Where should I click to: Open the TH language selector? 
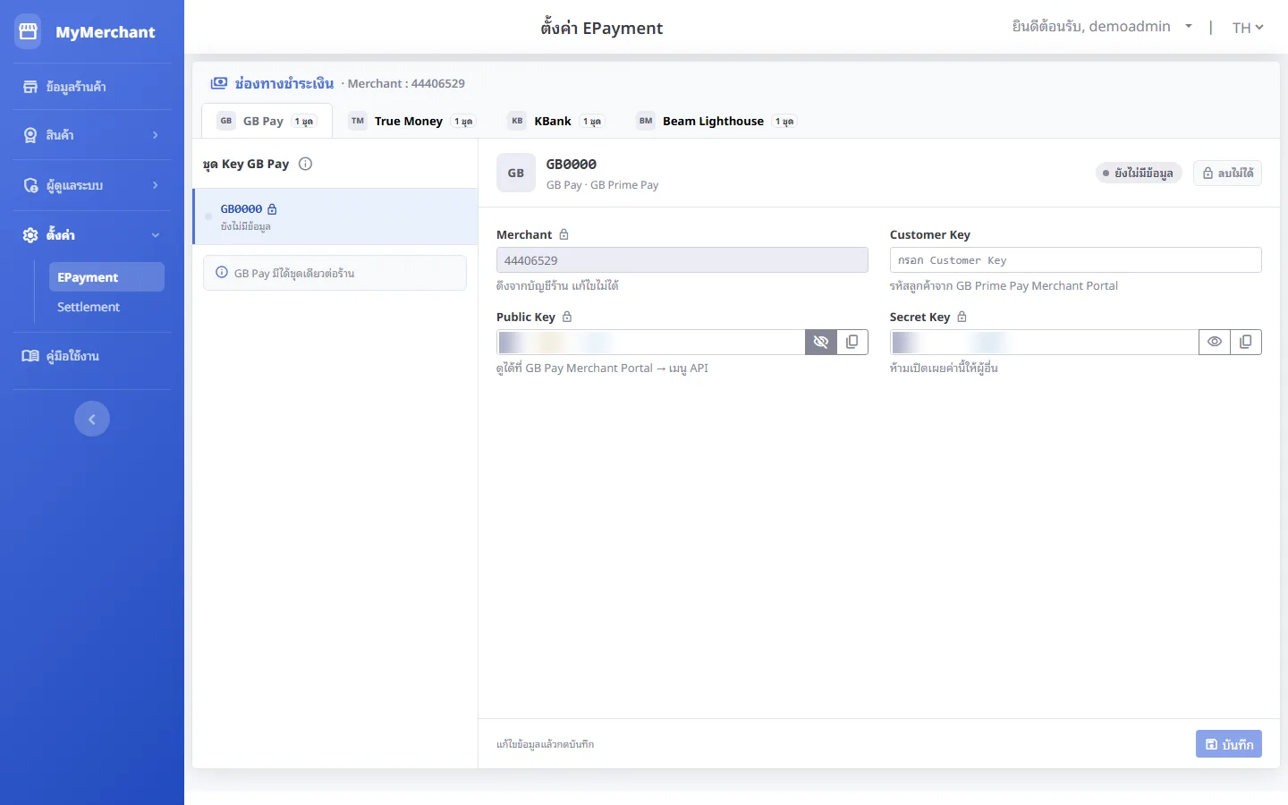click(1248, 28)
